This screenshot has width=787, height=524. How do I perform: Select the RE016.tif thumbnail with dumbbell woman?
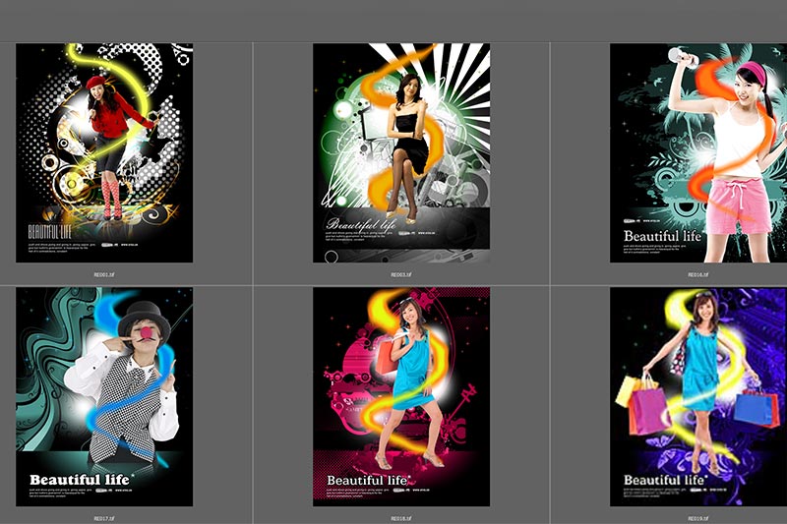(698, 153)
